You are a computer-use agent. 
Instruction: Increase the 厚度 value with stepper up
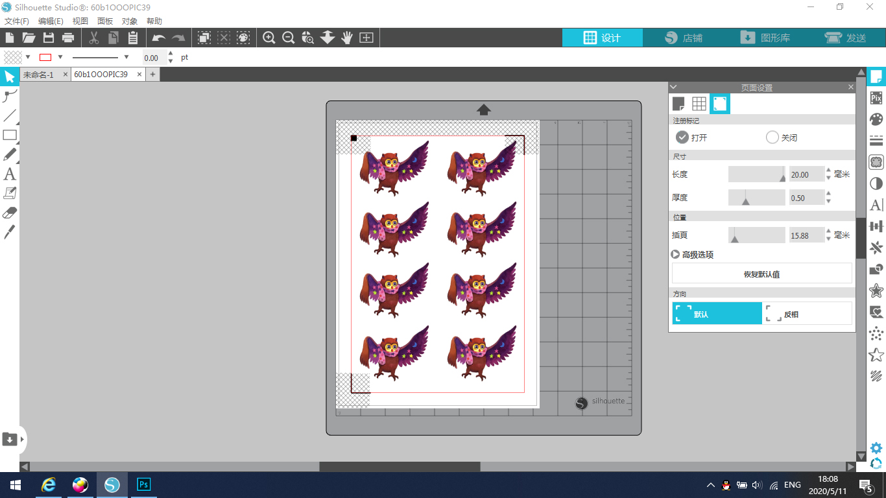click(828, 194)
